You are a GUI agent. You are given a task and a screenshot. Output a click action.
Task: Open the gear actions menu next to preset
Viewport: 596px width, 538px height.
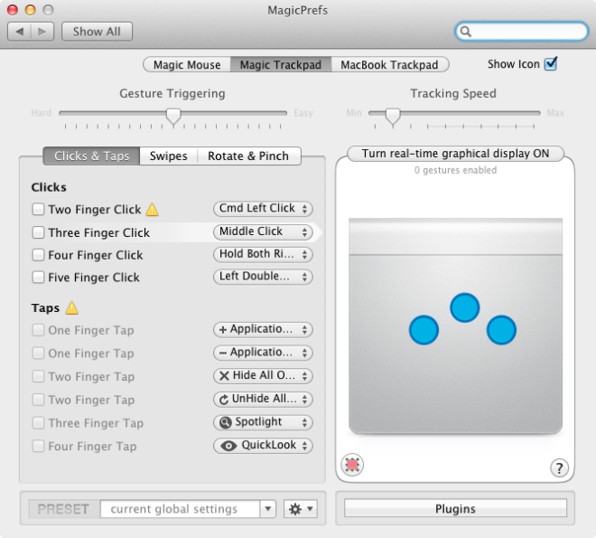pos(301,509)
